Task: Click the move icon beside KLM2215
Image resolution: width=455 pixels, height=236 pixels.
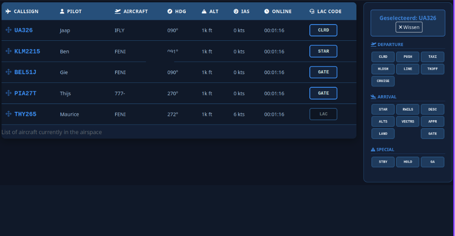Action: (8, 51)
